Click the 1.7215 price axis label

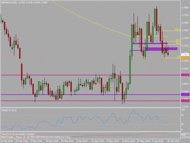185,46
